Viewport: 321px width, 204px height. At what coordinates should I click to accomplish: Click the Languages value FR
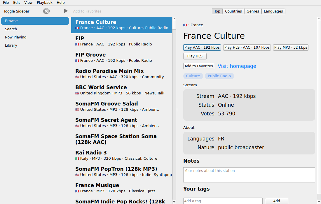[x=221, y=139]
